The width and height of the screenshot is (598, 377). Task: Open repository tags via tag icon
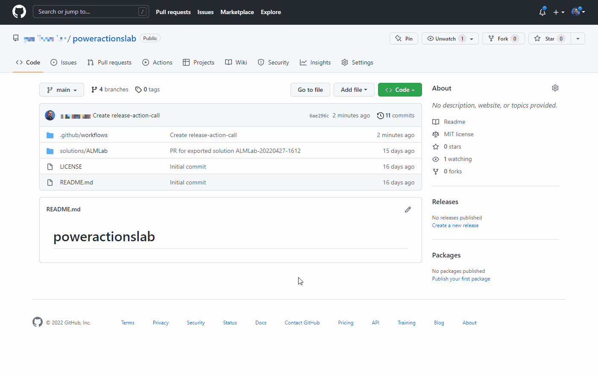[x=138, y=89]
